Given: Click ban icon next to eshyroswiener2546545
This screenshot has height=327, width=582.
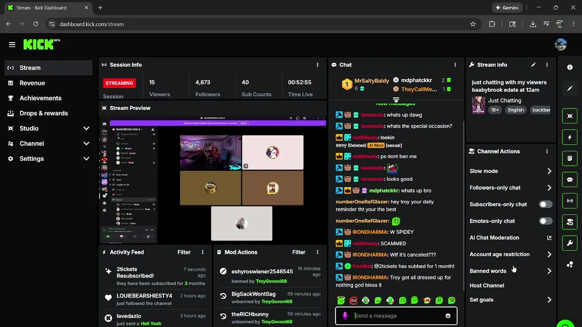Looking at the screenshot, I should (x=223, y=271).
